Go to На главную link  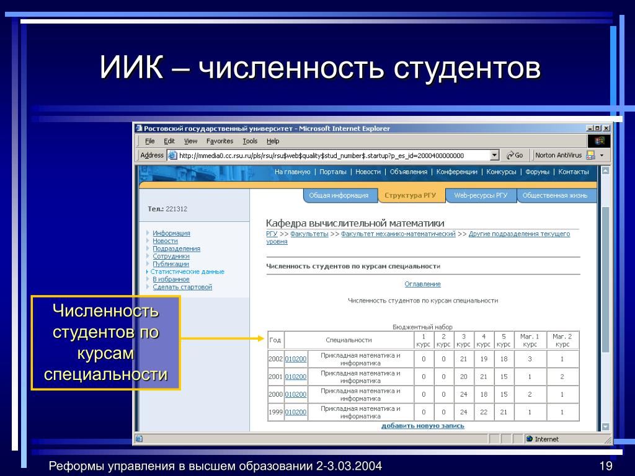[x=293, y=172]
